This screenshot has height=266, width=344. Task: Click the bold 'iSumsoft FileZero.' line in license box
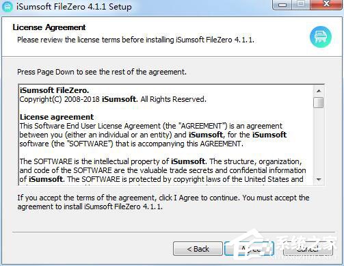pyautogui.click(x=54, y=90)
